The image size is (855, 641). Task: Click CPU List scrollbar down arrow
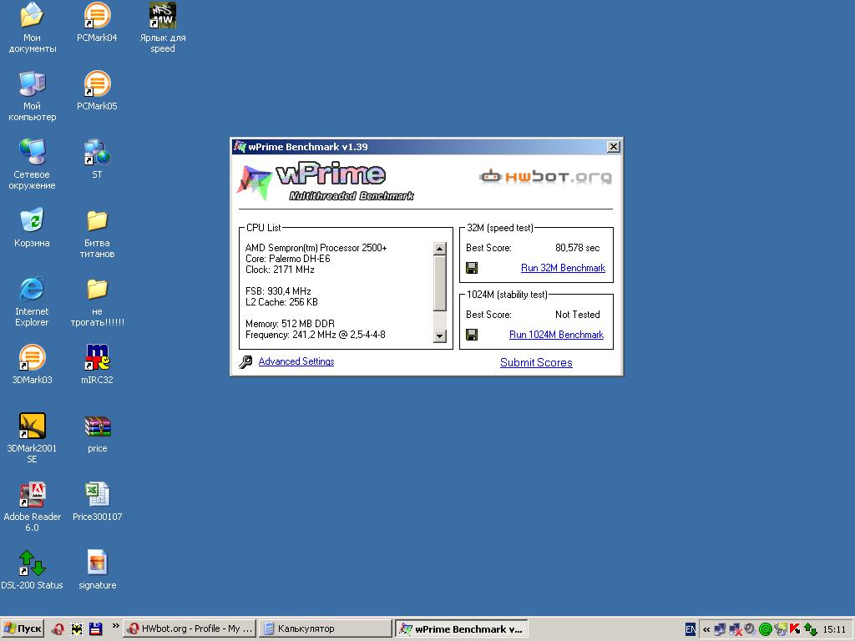pos(439,336)
